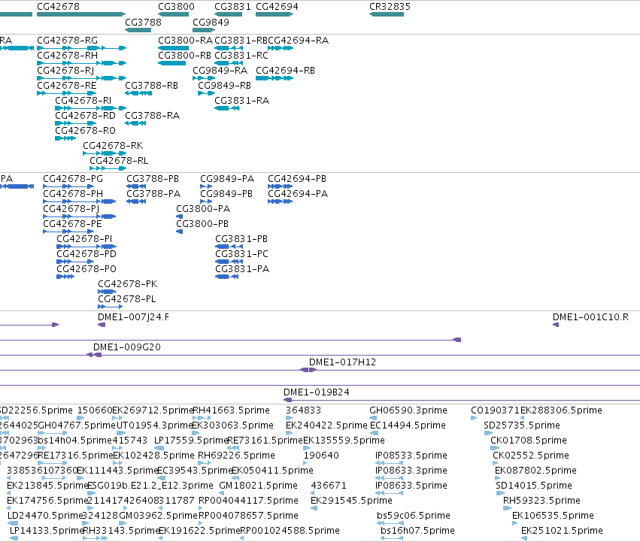Open the EK240422.5prime EST label
Screen dimensions: 640x542
[x=326, y=425]
